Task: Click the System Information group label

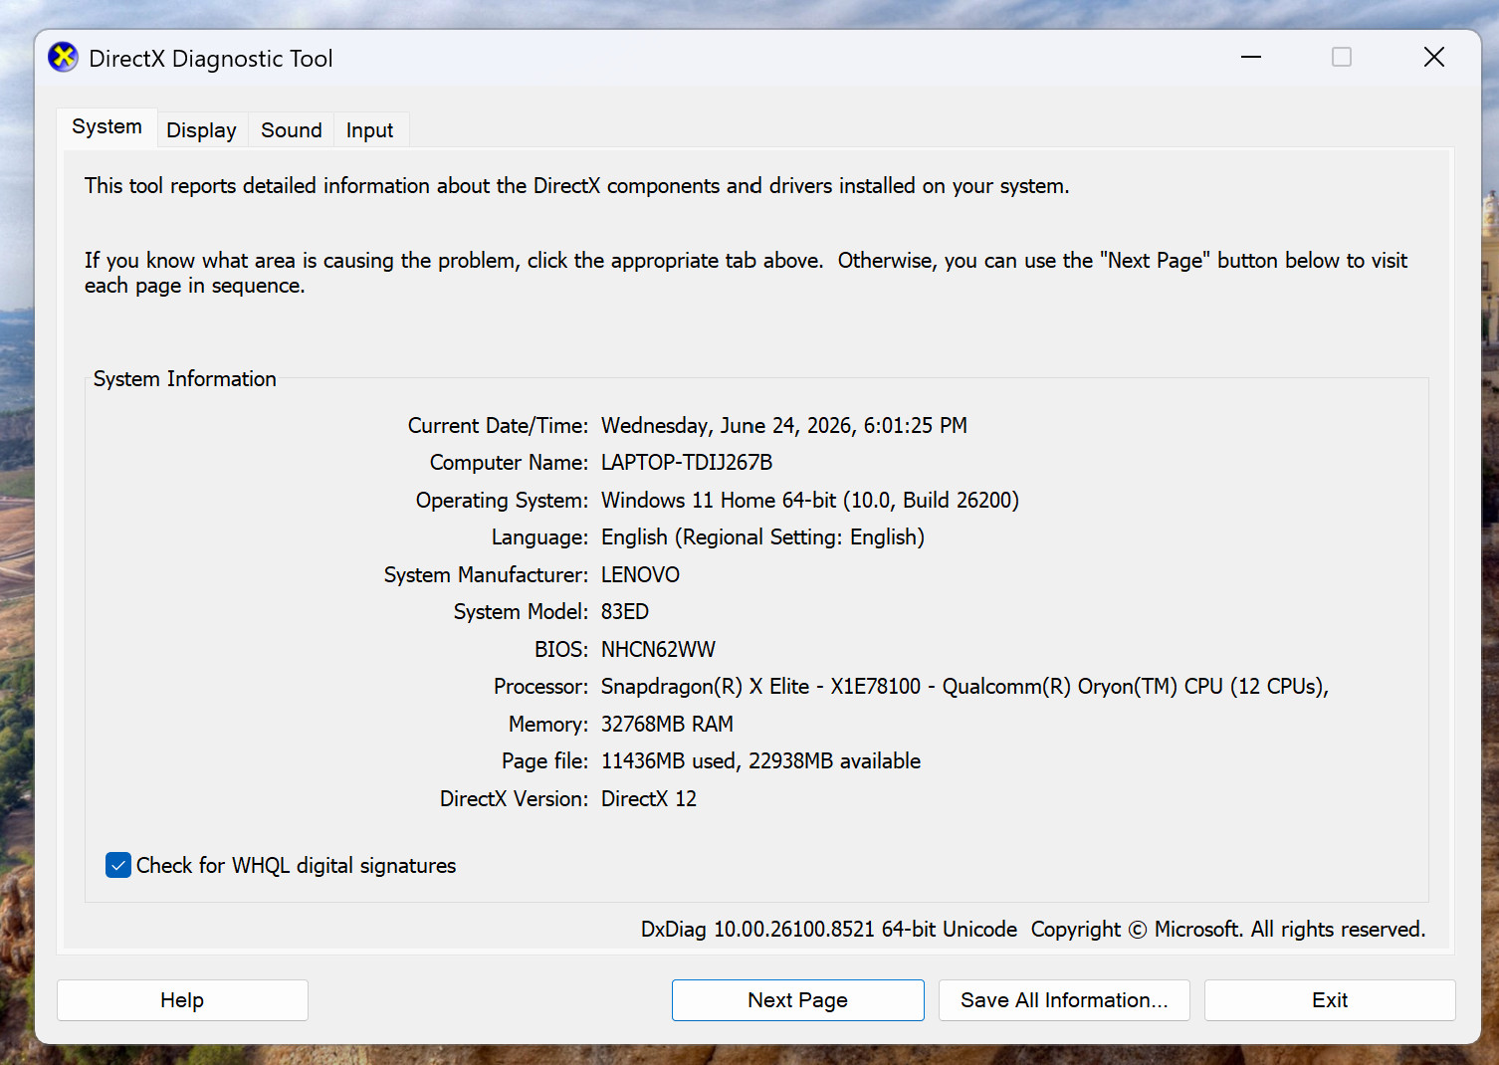Action: click(185, 379)
